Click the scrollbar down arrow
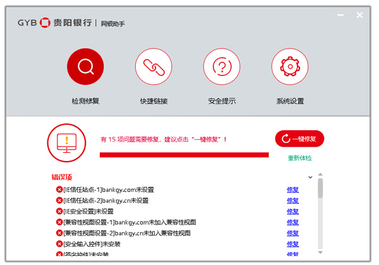The width and height of the screenshot is (379, 265). pos(320,252)
